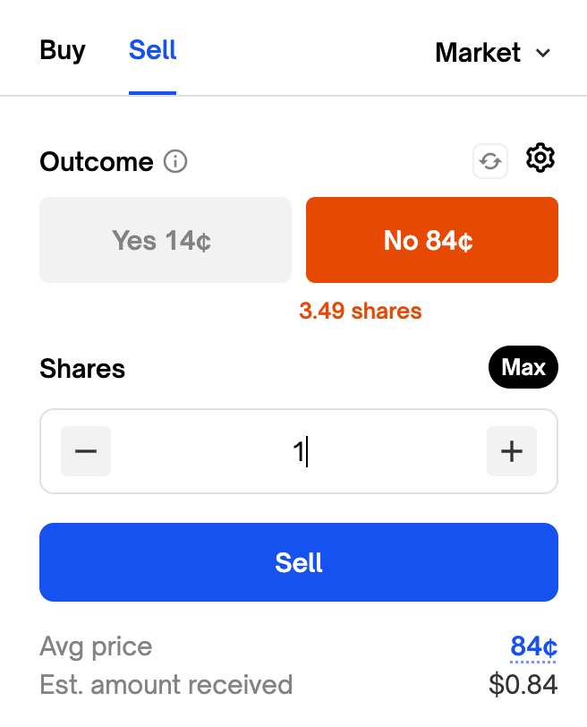Select the Yes 14¢ outcome
The height and width of the screenshot is (727, 587).
coord(166,240)
